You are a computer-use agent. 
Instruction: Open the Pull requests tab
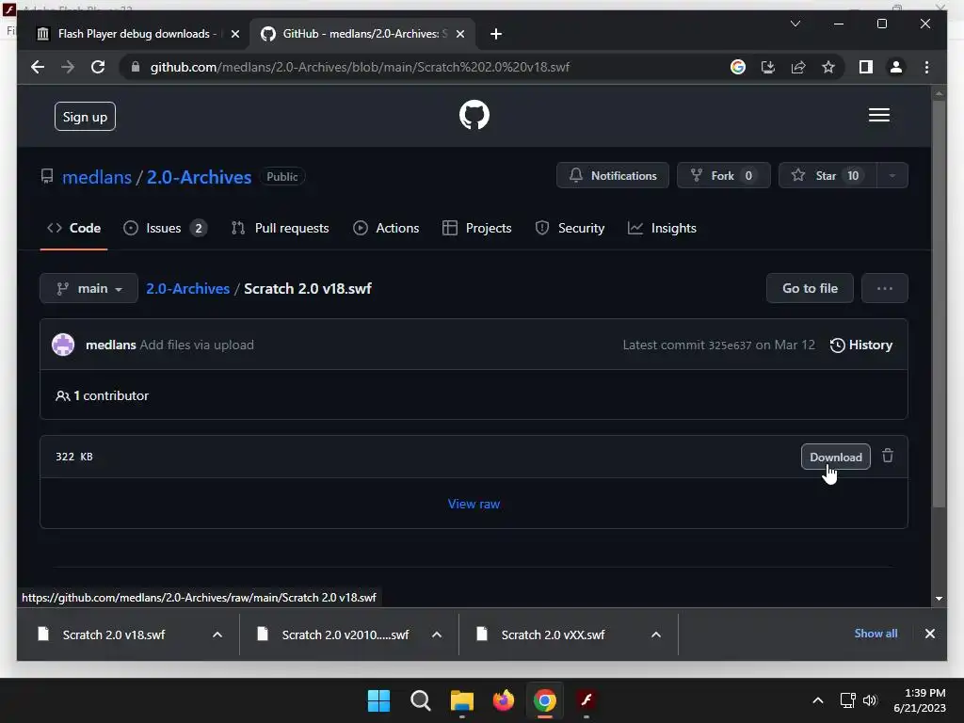click(280, 228)
